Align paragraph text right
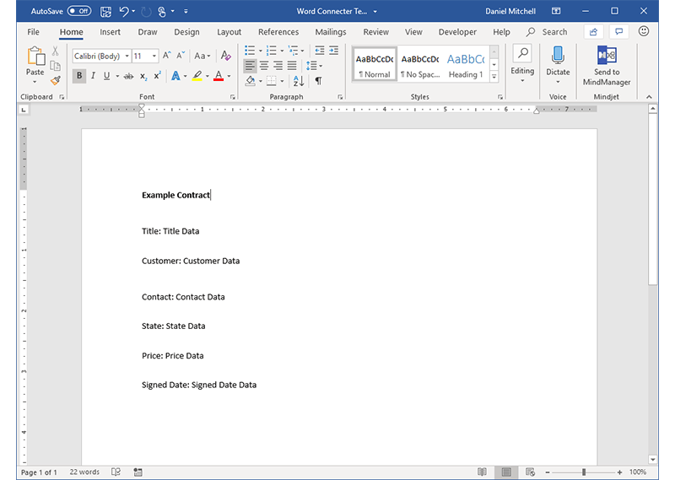 pyautogui.click(x=278, y=66)
